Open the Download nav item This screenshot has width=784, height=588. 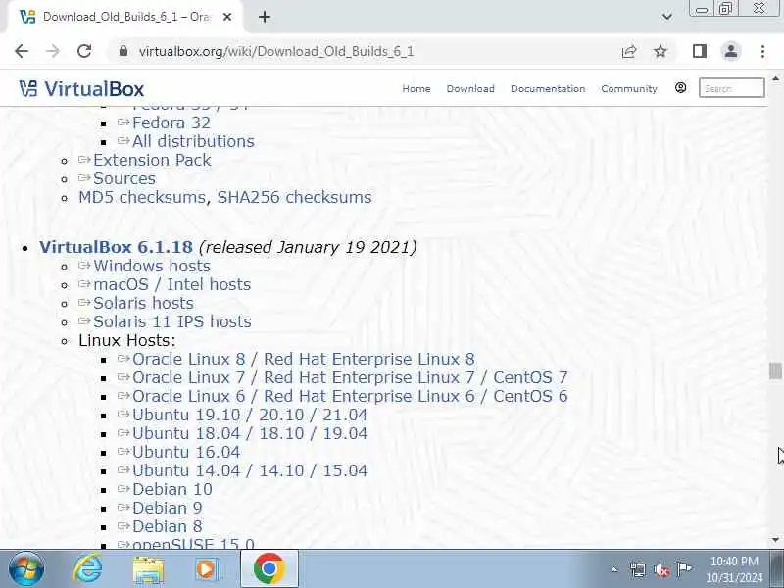(470, 88)
